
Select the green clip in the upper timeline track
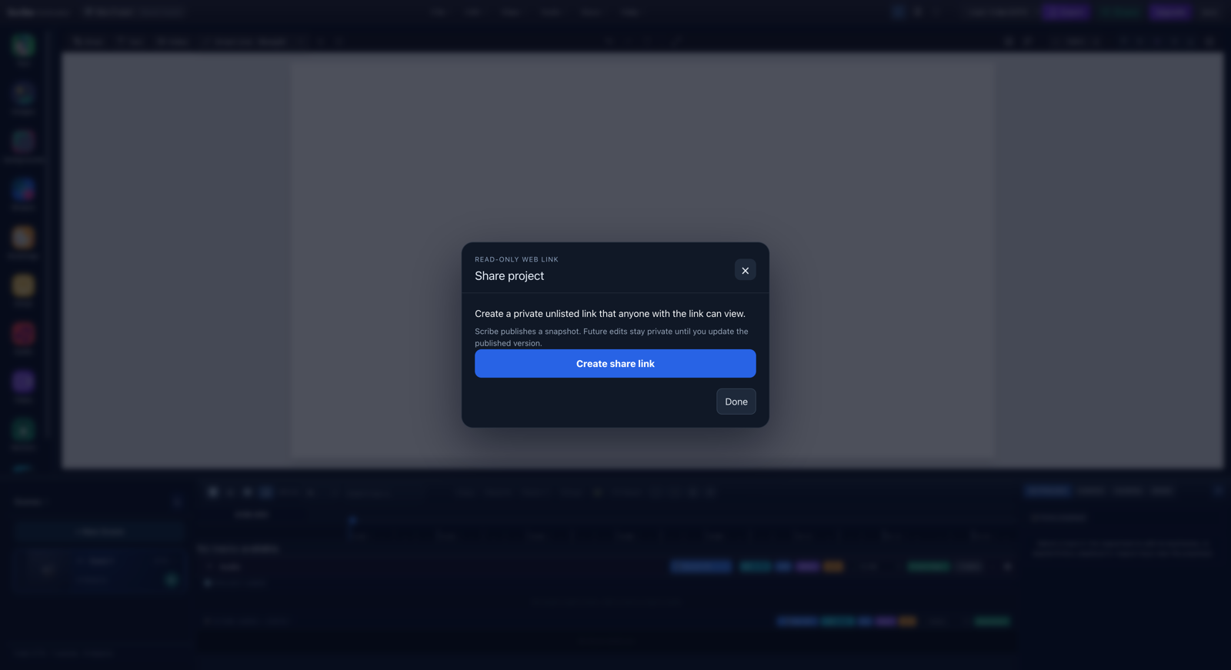pyautogui.click(x=929, y=566)
